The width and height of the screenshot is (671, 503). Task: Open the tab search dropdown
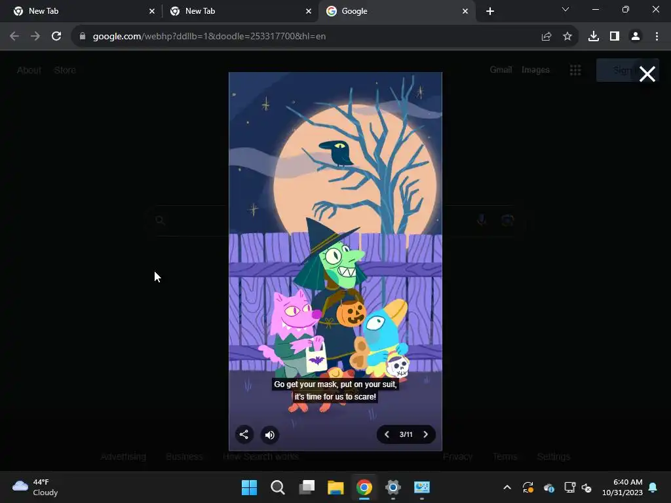pos(566,9)
